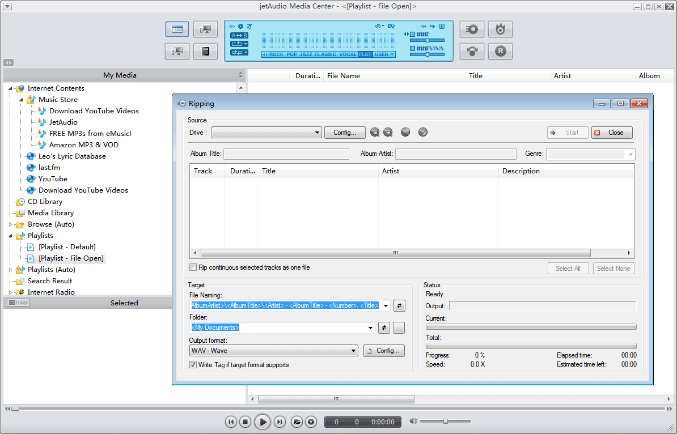Expand the Browse (Auto) tree node
Viewport: 677px width, 434px height.
[10, 224]
